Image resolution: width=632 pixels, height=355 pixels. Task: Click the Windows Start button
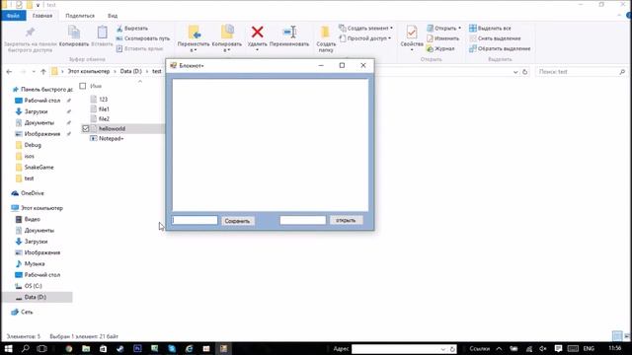tap(8, 348)
